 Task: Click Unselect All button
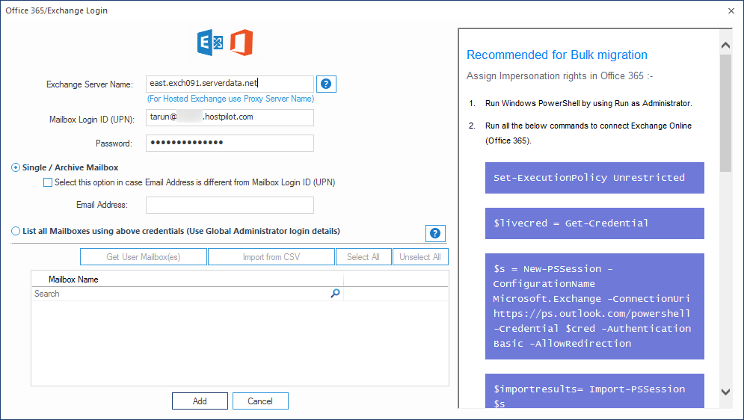tap(420, 257)
